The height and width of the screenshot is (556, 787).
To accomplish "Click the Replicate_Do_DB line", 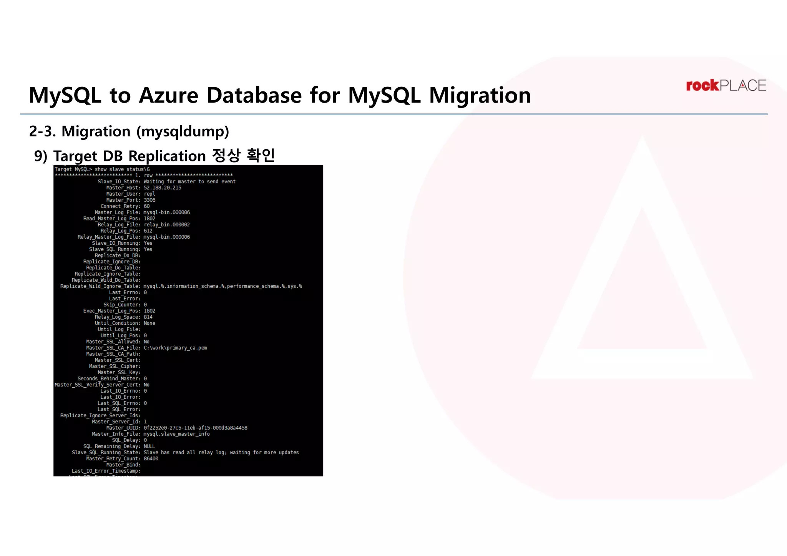I will [x=118, y=255].
